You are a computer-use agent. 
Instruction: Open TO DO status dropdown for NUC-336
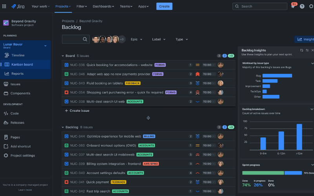[209, 65]
